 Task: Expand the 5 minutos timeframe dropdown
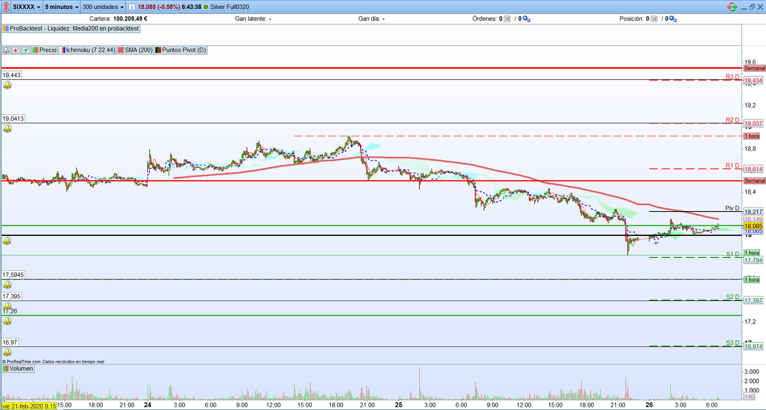(x=62, y=7)
